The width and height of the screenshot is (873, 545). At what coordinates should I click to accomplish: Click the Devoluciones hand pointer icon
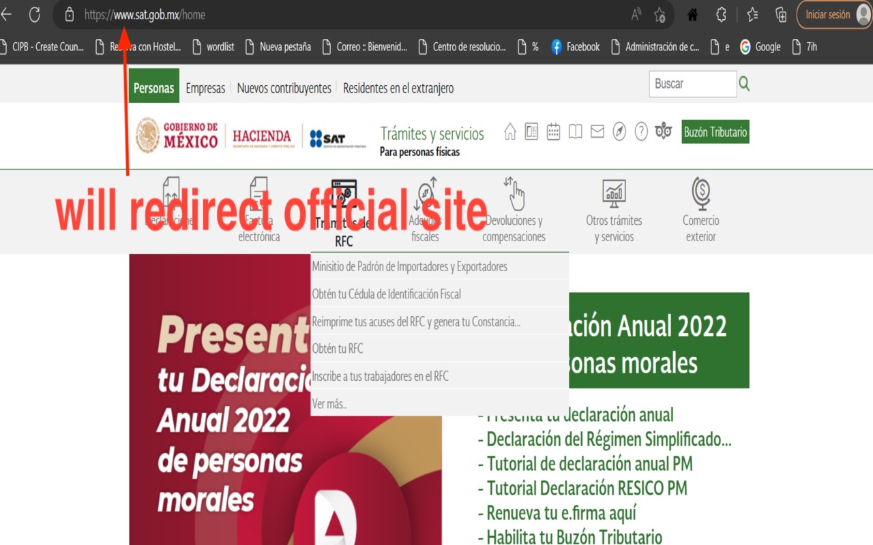click(514, 193)
